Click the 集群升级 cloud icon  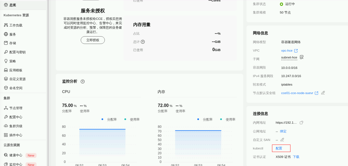pos(6,126)
